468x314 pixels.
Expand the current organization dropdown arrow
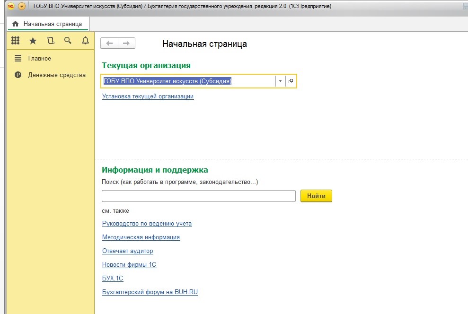tap(280, 81)
